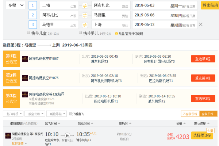Edit segment 1 departure city Shanghai
Viewport: 219px width, 146px height.
pyautogui.click(x=59, y=5)
